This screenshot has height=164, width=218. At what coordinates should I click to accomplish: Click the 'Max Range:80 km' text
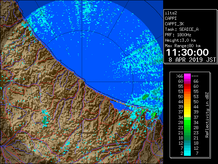tap(183, 46)
